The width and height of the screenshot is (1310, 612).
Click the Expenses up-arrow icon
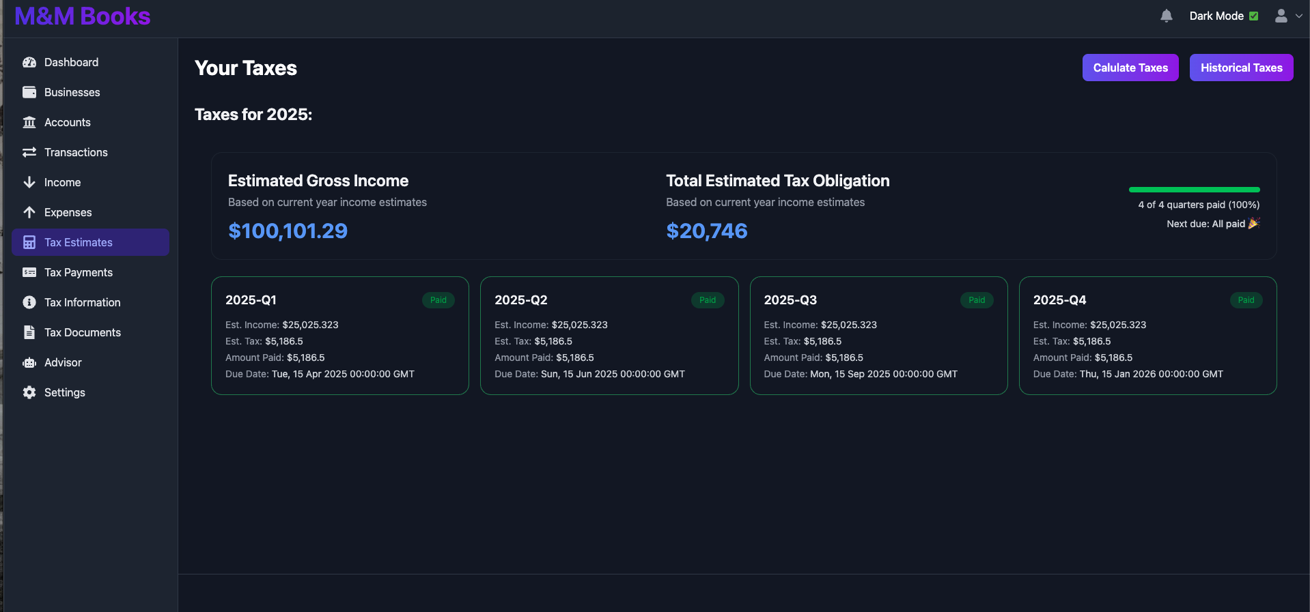29,212
